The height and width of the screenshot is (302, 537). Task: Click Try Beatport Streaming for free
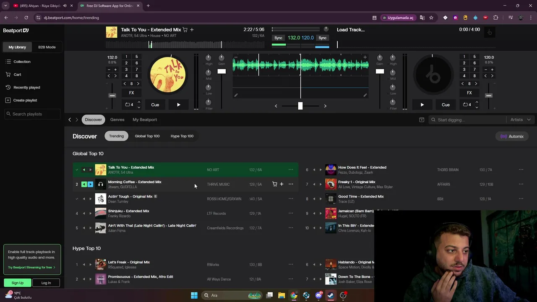31,267
